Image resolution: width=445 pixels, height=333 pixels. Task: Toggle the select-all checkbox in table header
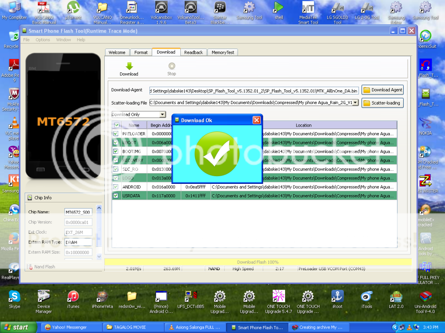pyautogui.click(x=116, y=125)
